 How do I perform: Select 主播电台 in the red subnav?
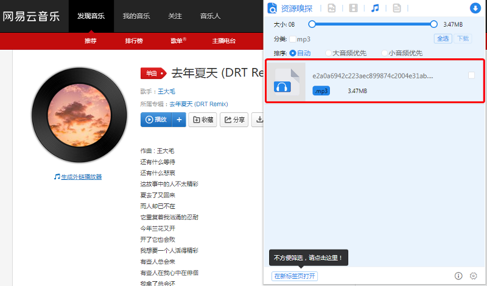[223, 41]
